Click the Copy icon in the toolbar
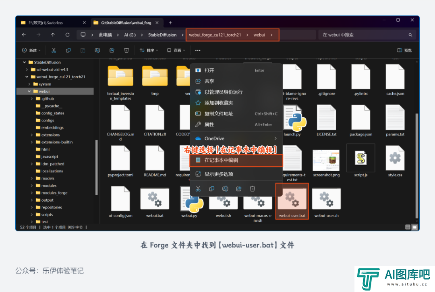Screen dimensions: 435x292 [x=68, y=50]
